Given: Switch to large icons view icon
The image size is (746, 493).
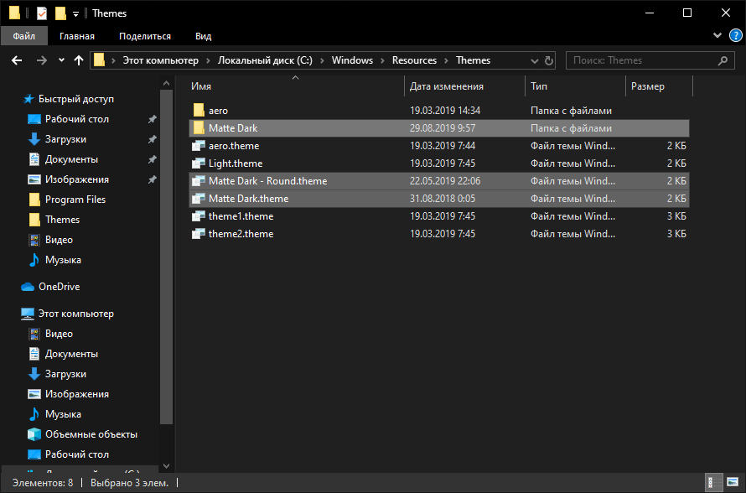Looking at the screenshot, I should coord(733,483).
